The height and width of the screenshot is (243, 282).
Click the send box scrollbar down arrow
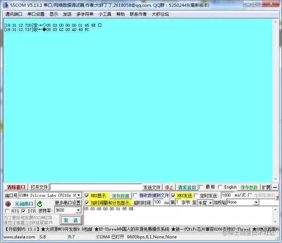(275, 222)
